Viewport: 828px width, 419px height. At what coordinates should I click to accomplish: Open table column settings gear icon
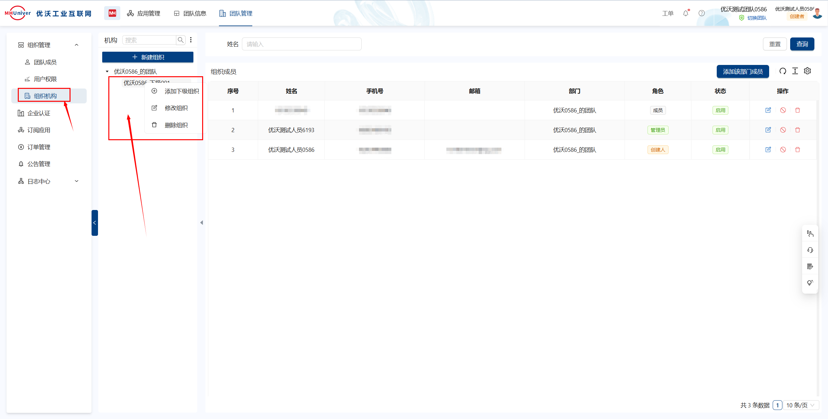coord(807,71)
